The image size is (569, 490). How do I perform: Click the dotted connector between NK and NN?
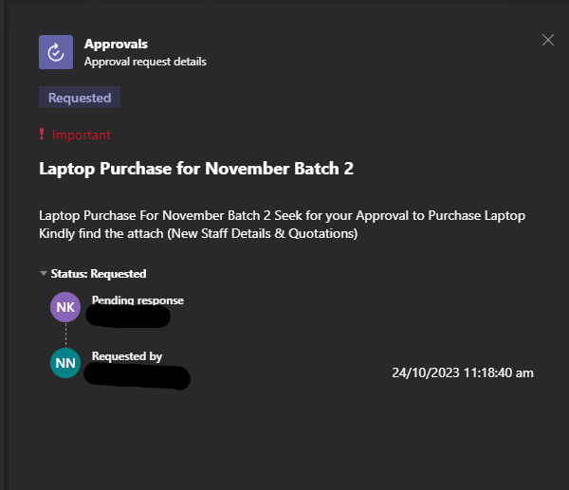(65, 336)
